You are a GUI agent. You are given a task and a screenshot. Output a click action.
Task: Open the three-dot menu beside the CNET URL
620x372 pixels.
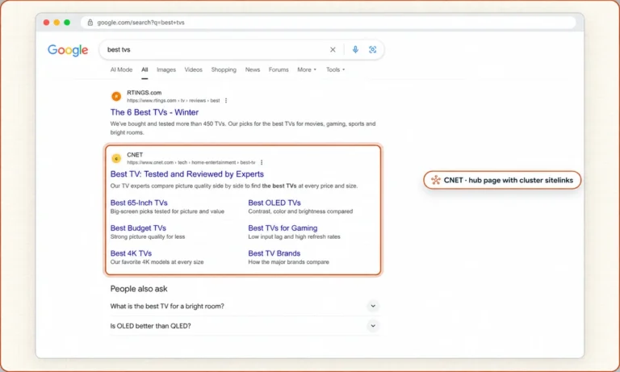coord(262,162)
